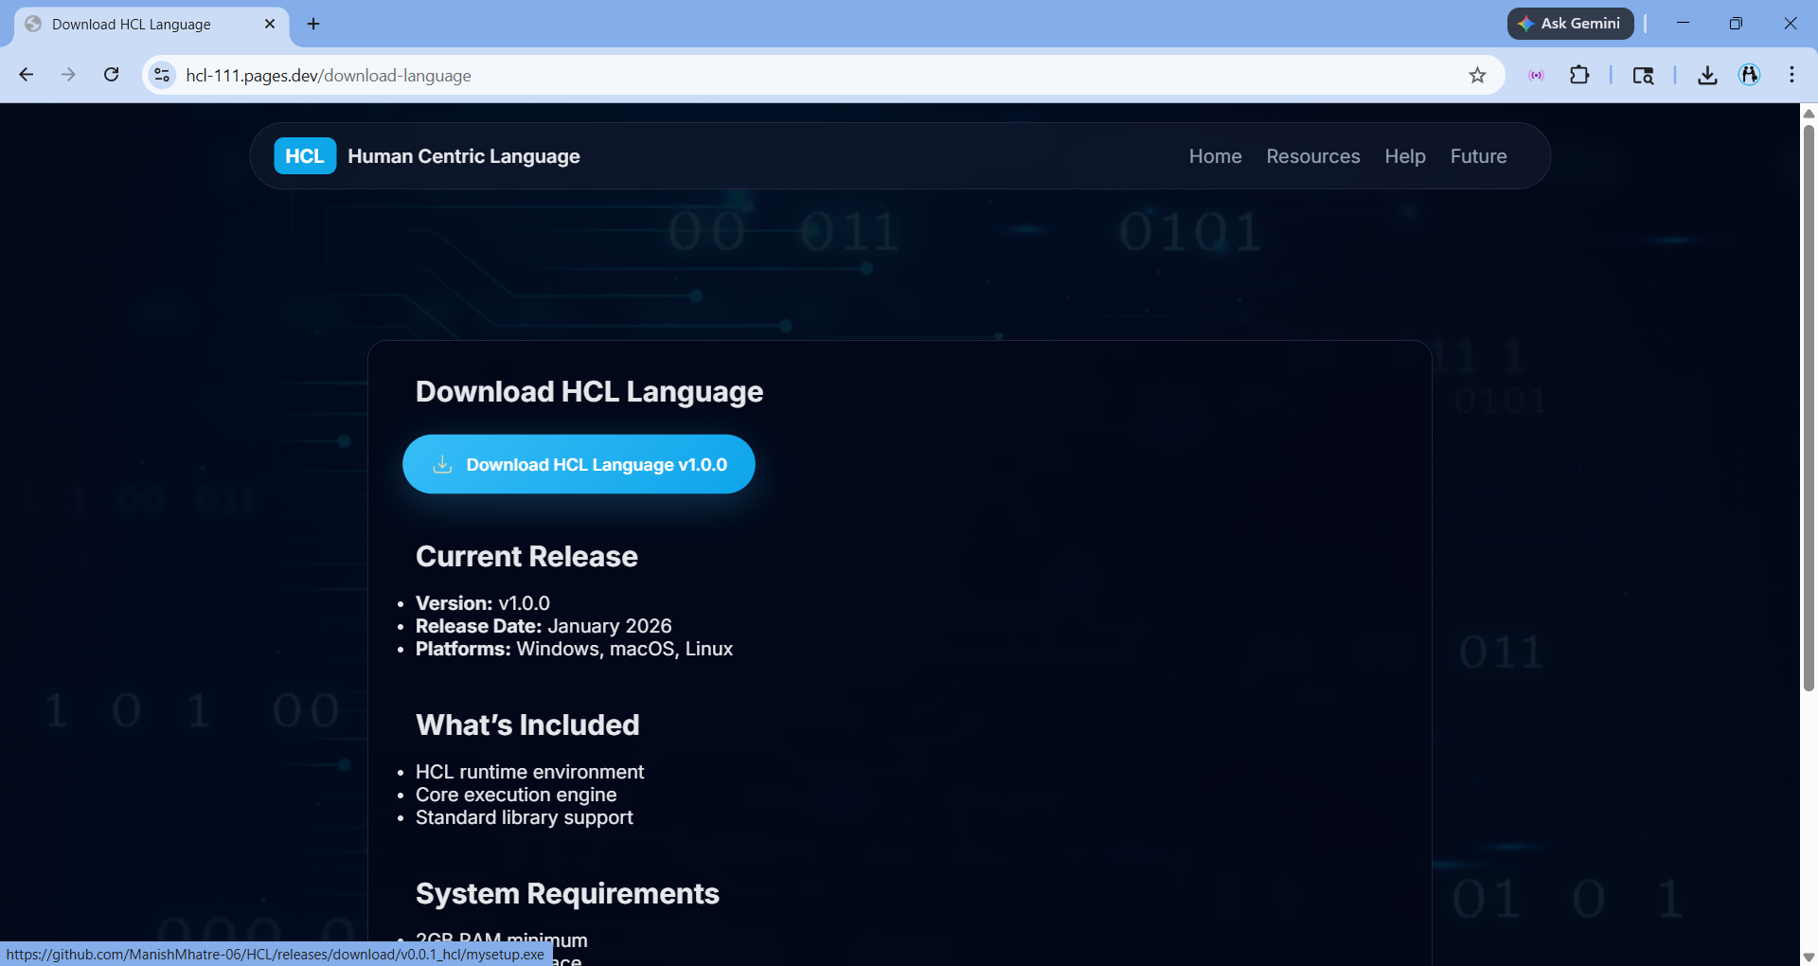
Task: Toggle bookmarking with the star icon
Action: 1477,75
